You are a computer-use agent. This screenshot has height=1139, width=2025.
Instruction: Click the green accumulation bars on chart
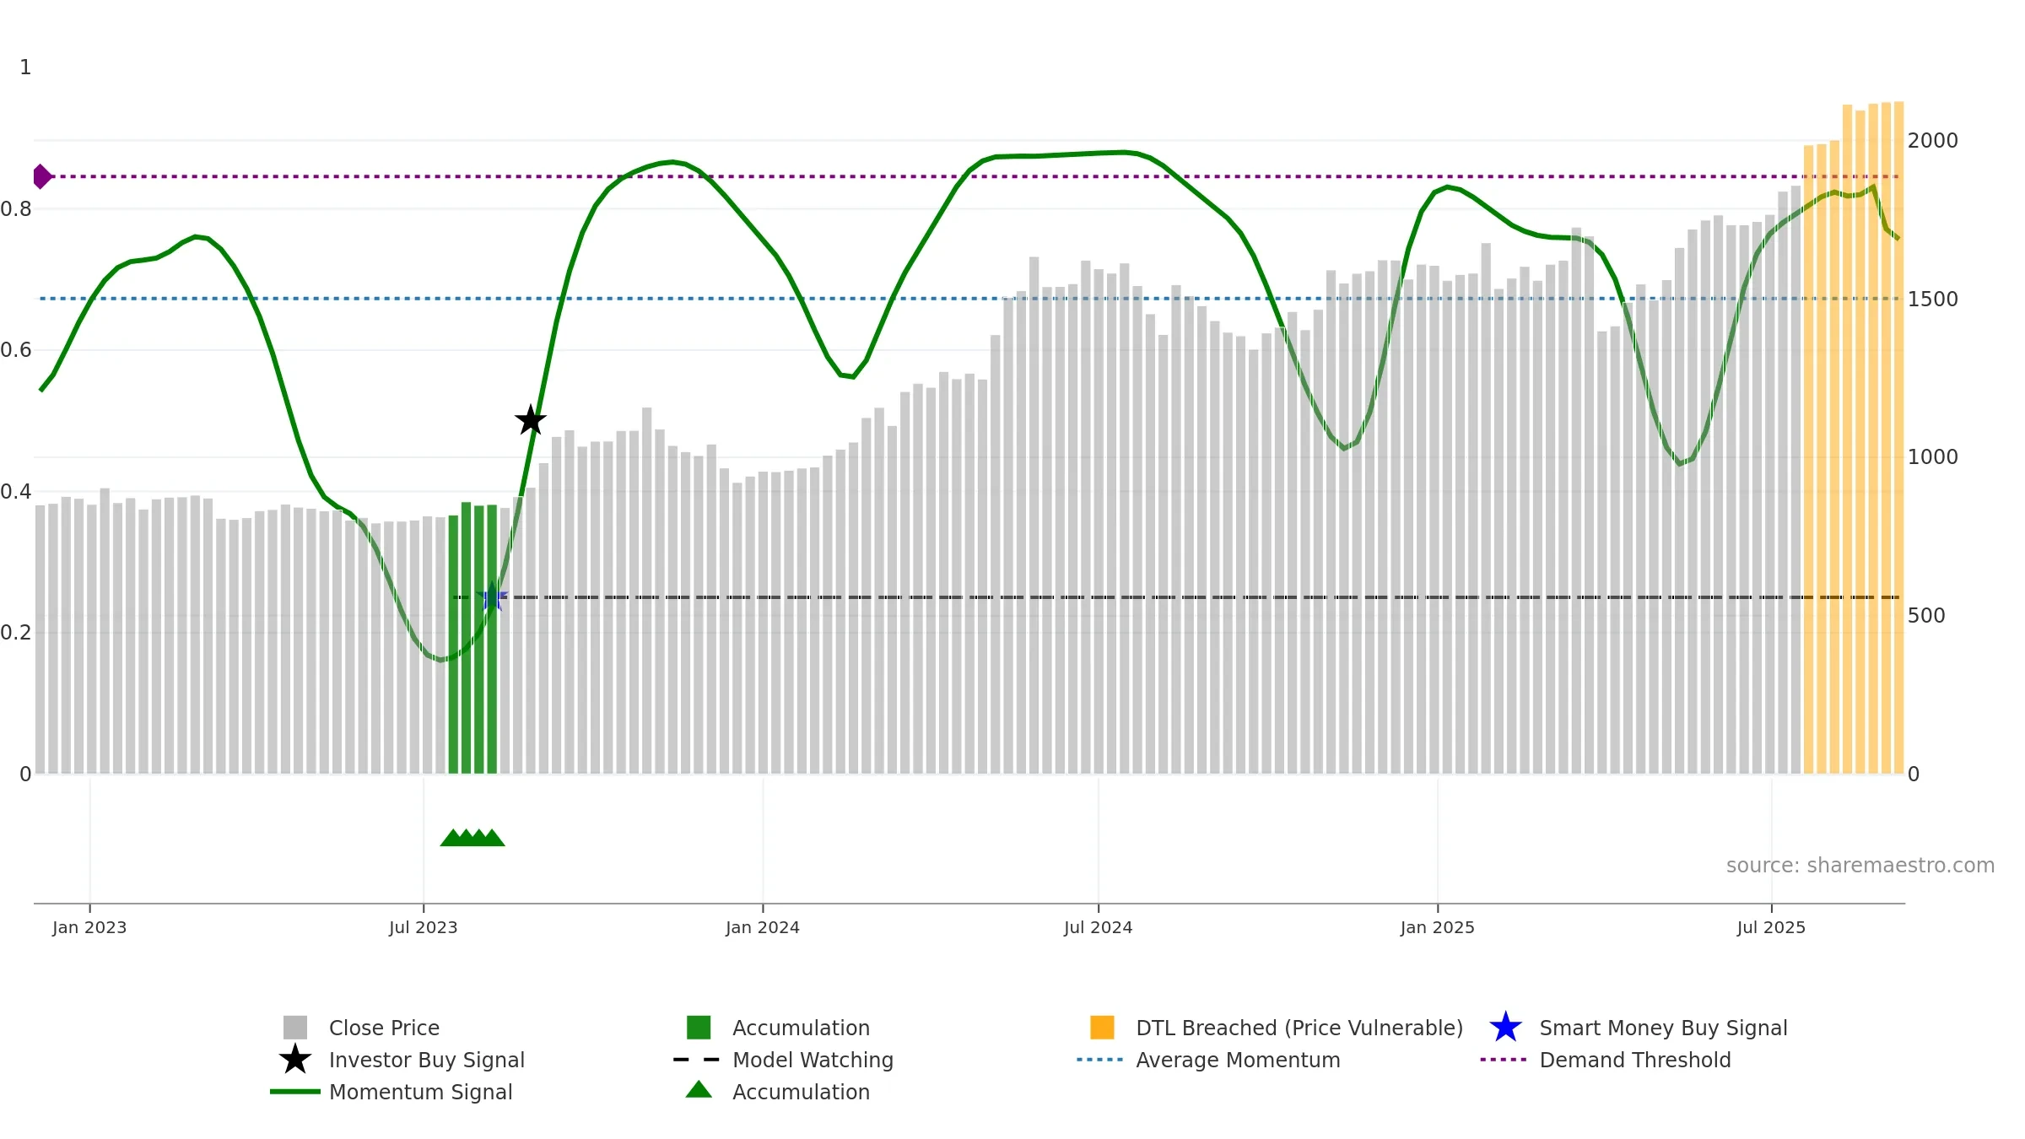click(472, 639)
